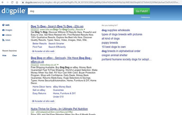This screenshot has width=182, height=115.
Task: Open the news search category
Action: [x=8, y=40]
